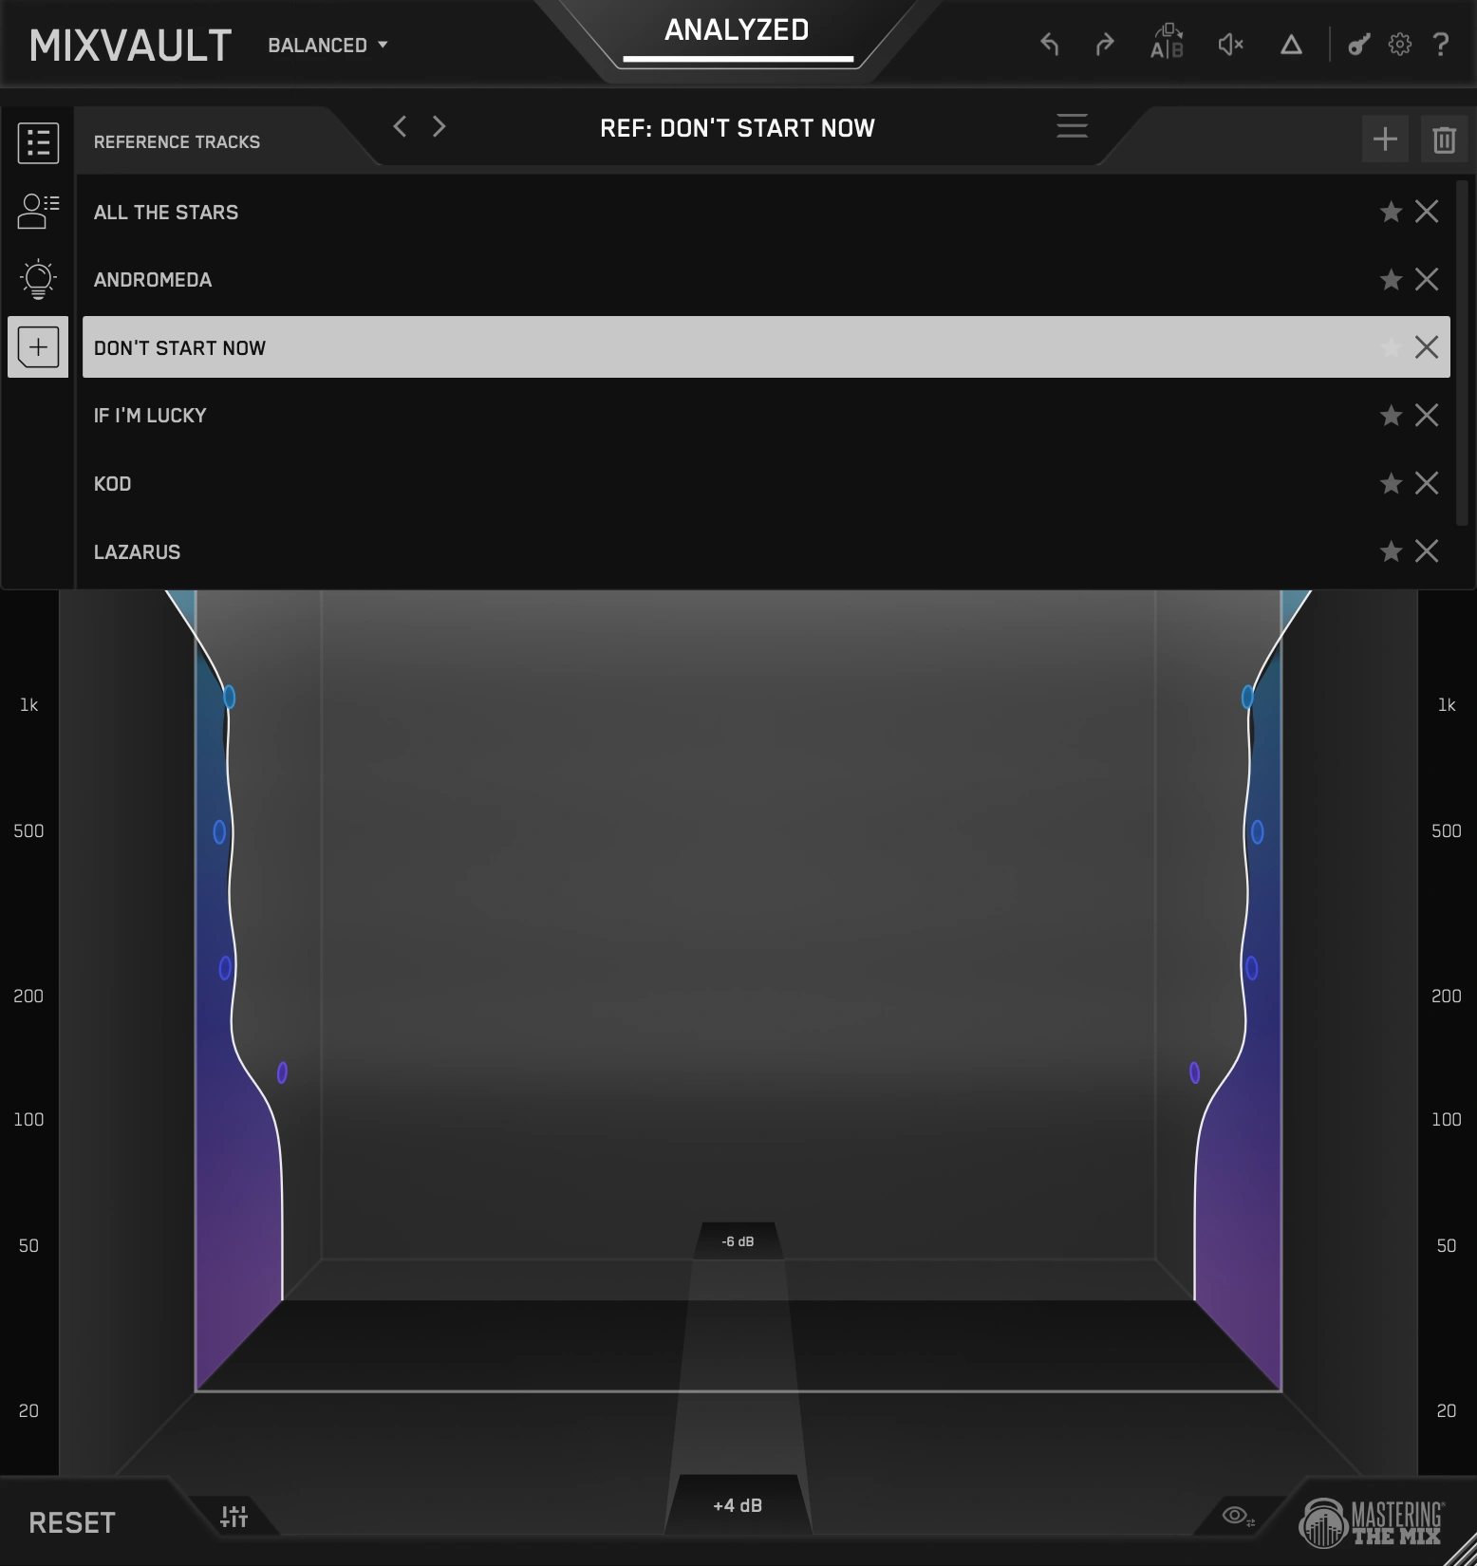
Task: Select left 100 Hz EQ node
Action: pos(282,1072)
